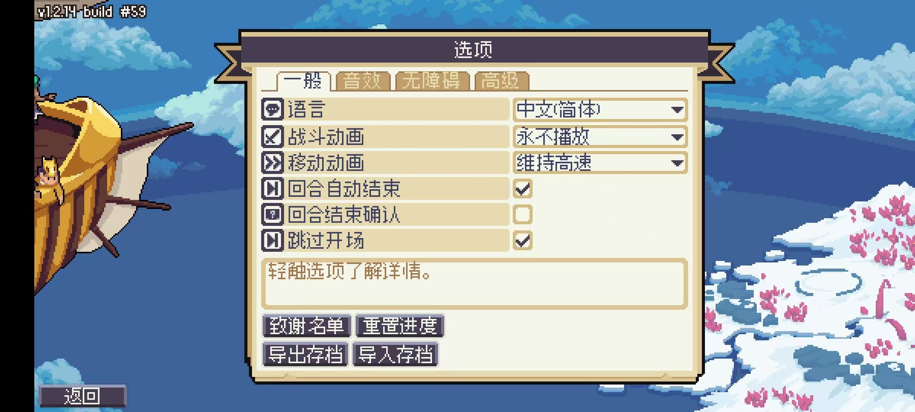The height and width of the screenshot is (412, 915).
Task: Uncheck the 跳过开场 checkbox
Action: coord(522,240)
